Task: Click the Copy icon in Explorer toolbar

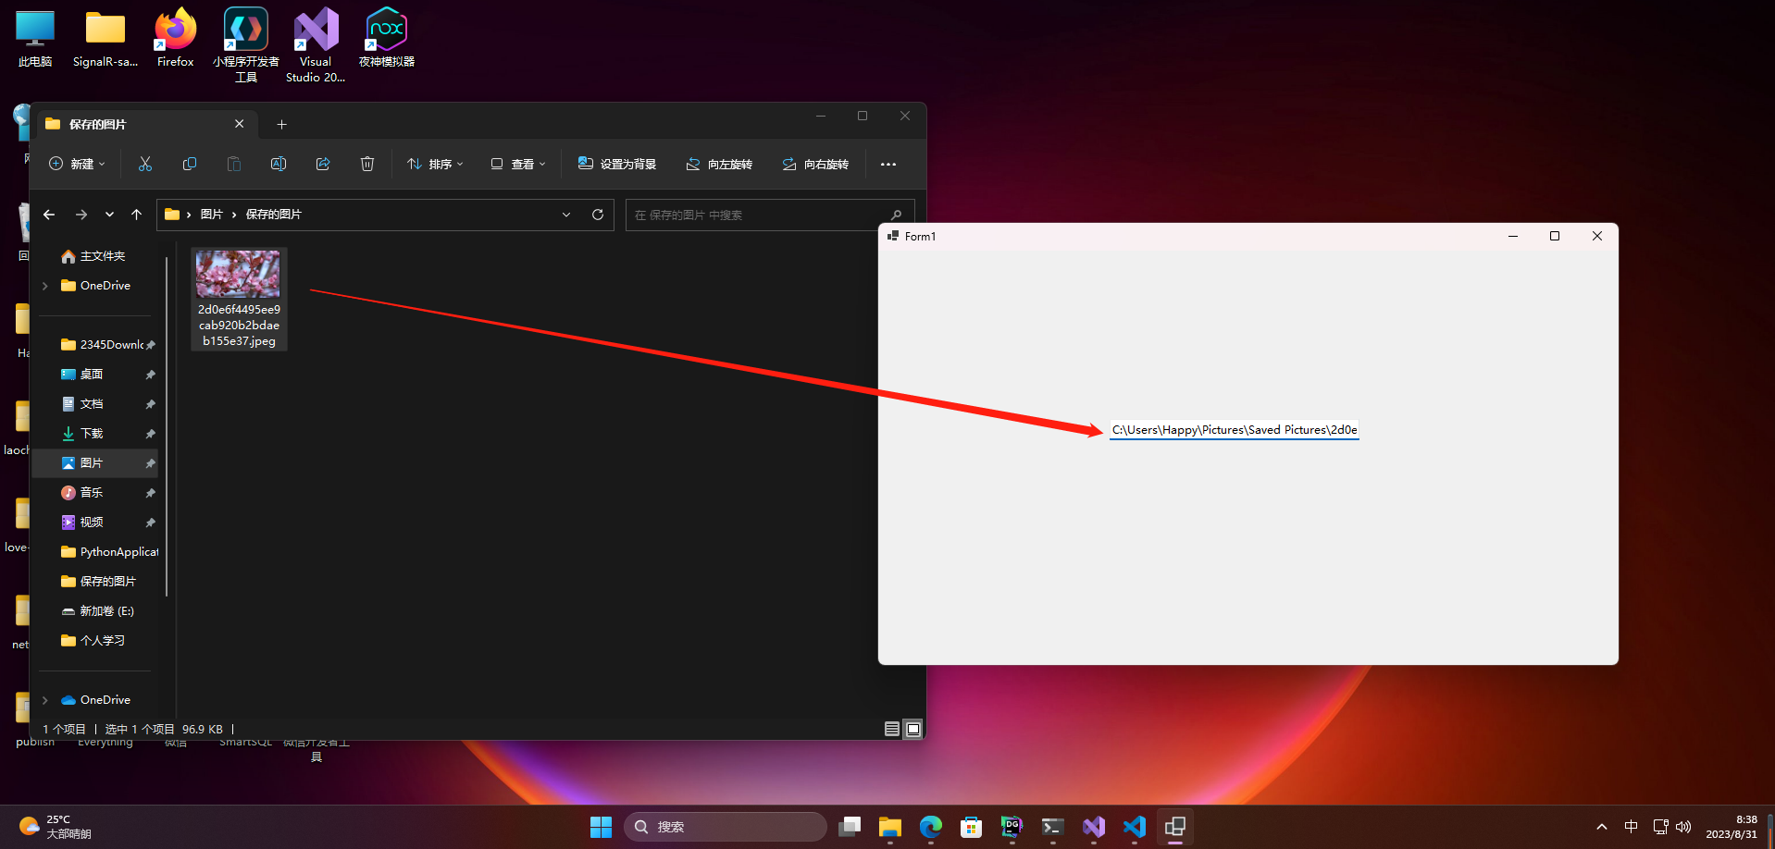Action: tap(190, 164)
